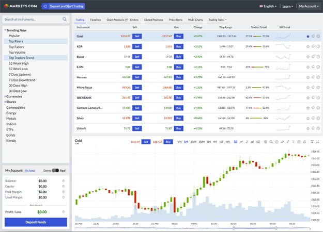Image resolution: width=323 pixels, height=232 pixels.
Task: Select the 1D chart timeframe
Action: (221, 142)
